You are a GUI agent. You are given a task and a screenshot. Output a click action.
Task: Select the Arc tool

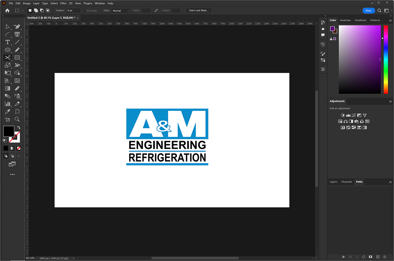pyautogui.click(x=7, y=35)
